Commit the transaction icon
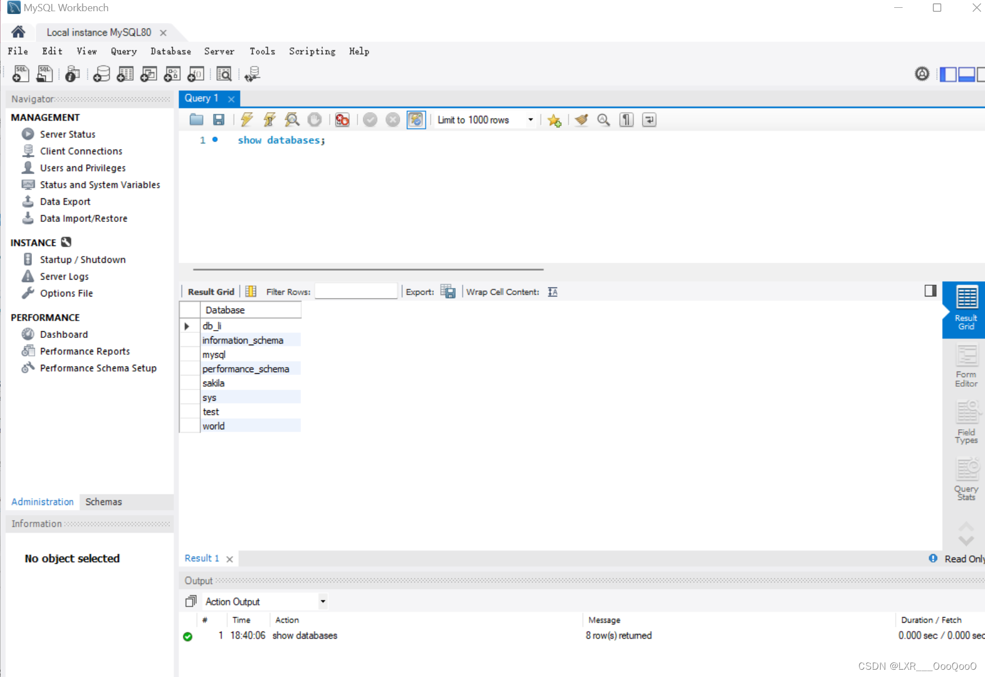 (x=370, y=119)
